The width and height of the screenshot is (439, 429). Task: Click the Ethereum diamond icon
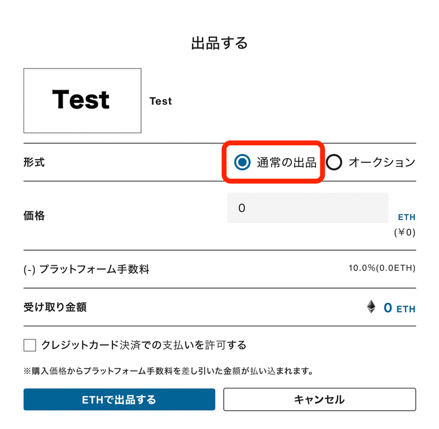click(372, 307)
